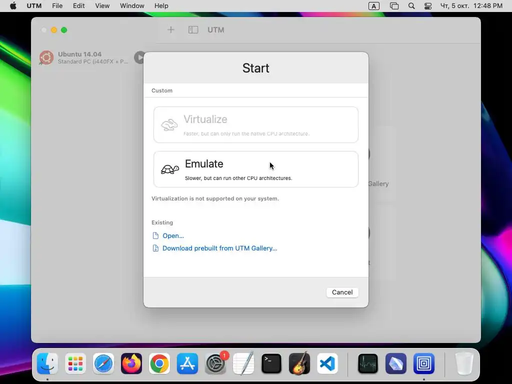This screenshot has height=384, width=512.
Task: Click the document icon next to Open…
Action: click(156, 235)
